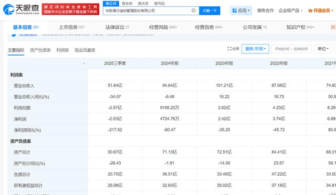336x195 pixels.
Task: Open the 商务合作 link
Action: click(x=265, y=10)
